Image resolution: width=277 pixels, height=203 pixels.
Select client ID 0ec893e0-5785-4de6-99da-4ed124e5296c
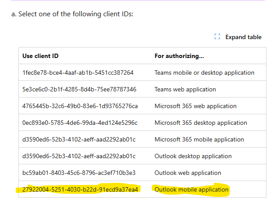pos(80,123)
